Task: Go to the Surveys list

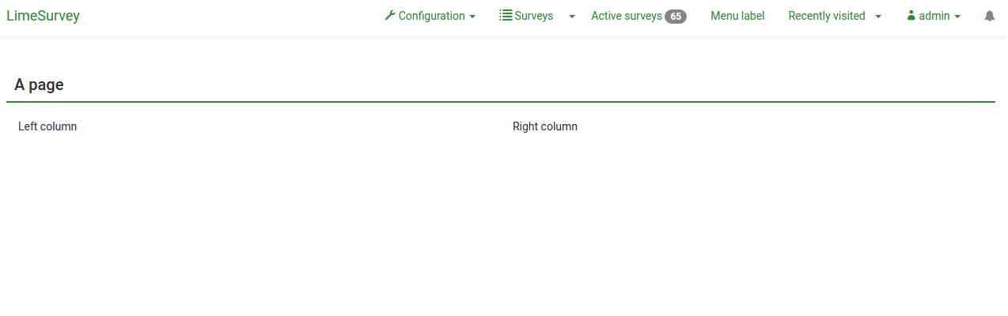Action: [x=533, y=16]
